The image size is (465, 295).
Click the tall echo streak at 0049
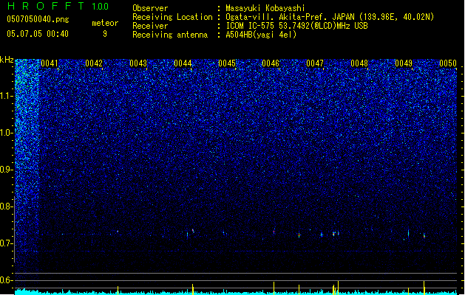(408, 233)
